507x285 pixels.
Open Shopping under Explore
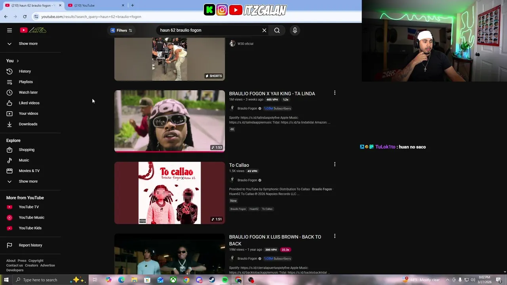click(27, 150)
